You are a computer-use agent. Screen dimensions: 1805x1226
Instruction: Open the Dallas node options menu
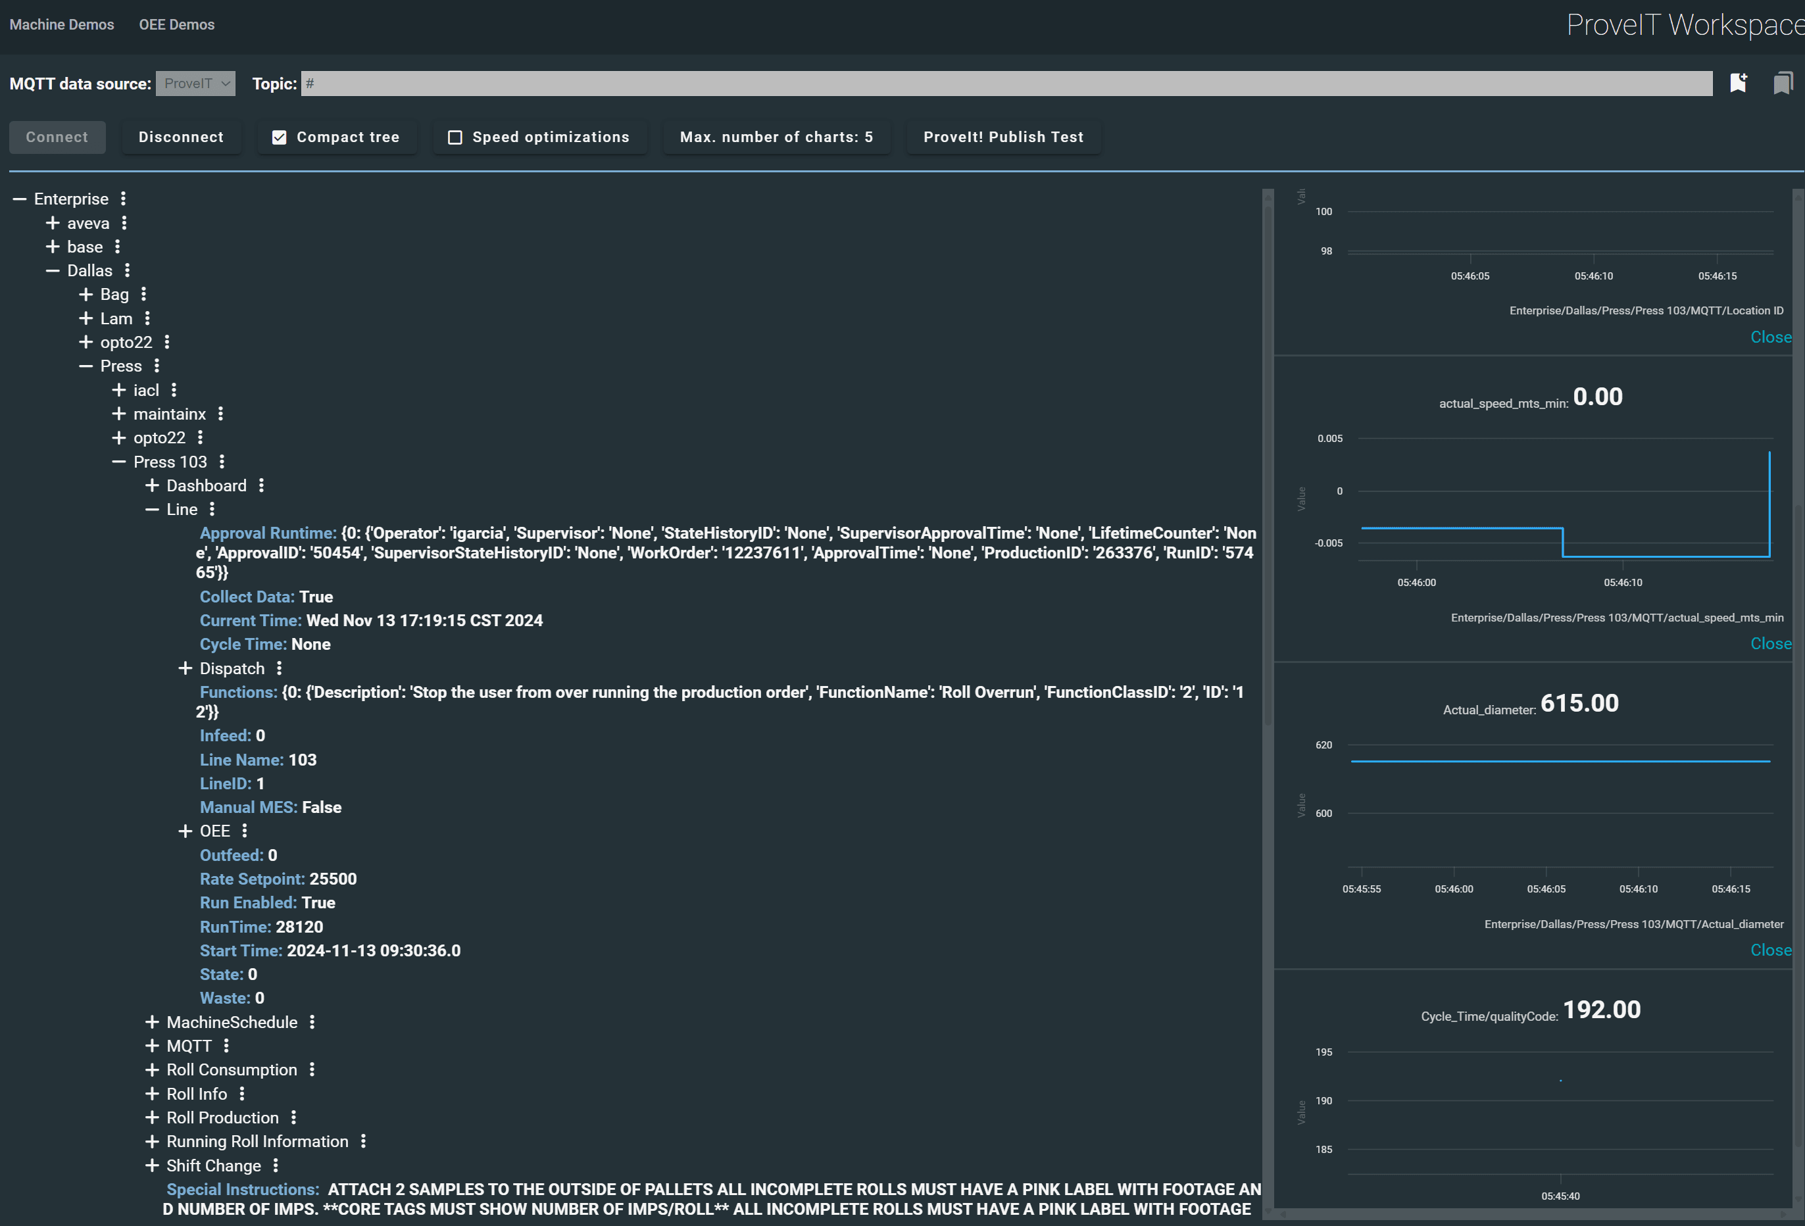click(128, 270)
